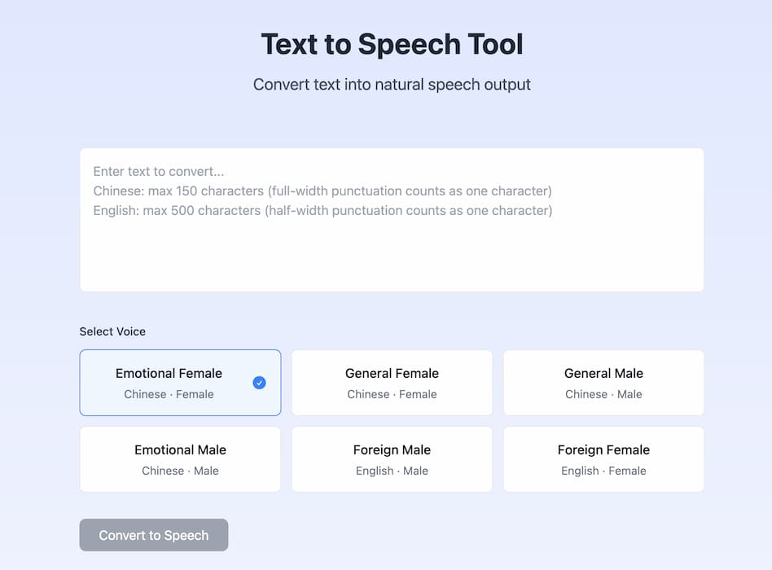Click the Chinese max 150 characters hint
The height and width of the screenshot is (570, 772).
click(x=322, y=191)
